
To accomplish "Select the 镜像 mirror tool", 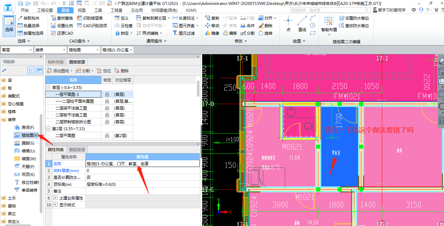I will click(x=212, y=33).
